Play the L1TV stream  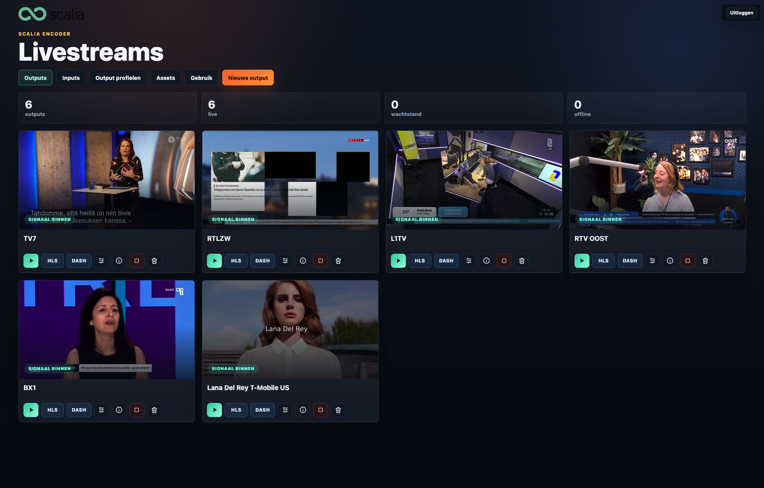click(398, 261)
